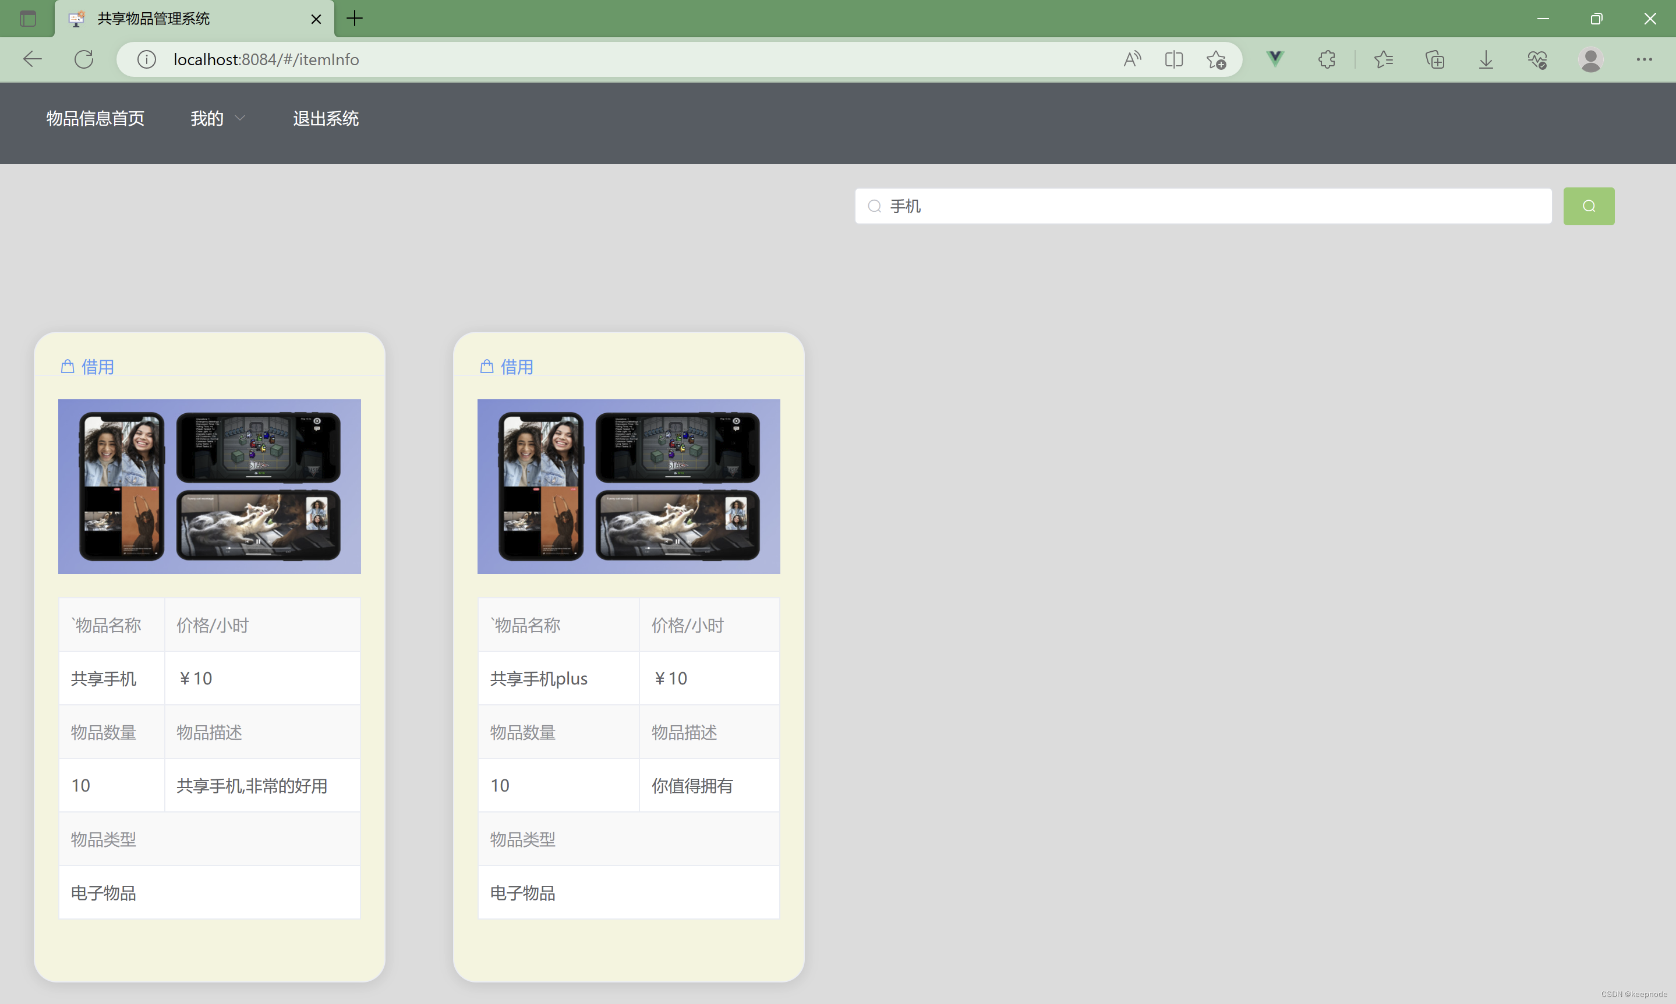Open product image of 共享手机plus card

click(628, 487)
